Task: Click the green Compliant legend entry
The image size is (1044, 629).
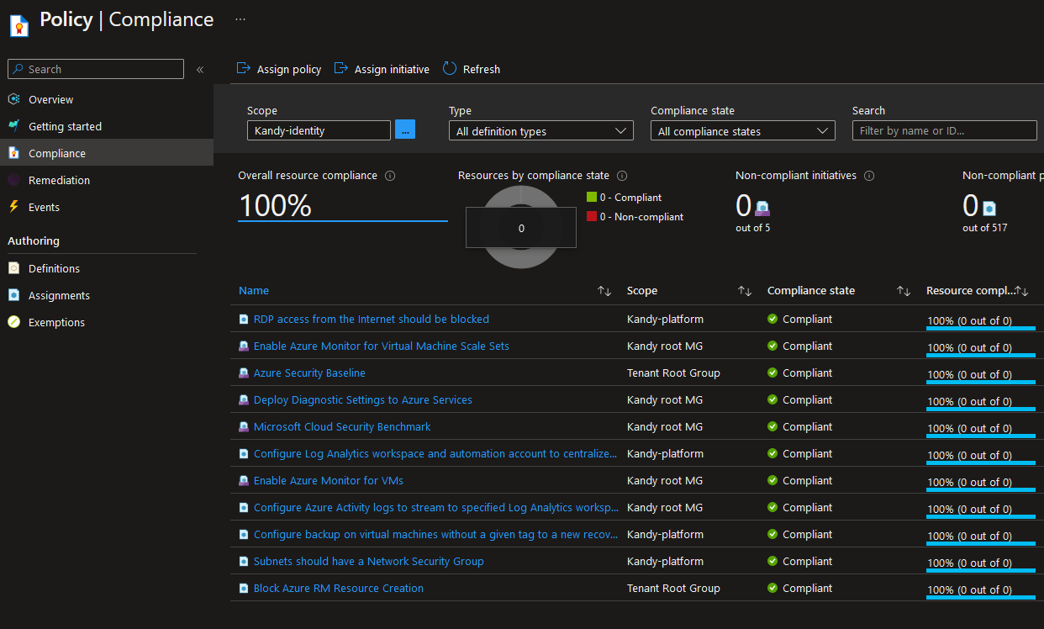Action: point(625,198)
